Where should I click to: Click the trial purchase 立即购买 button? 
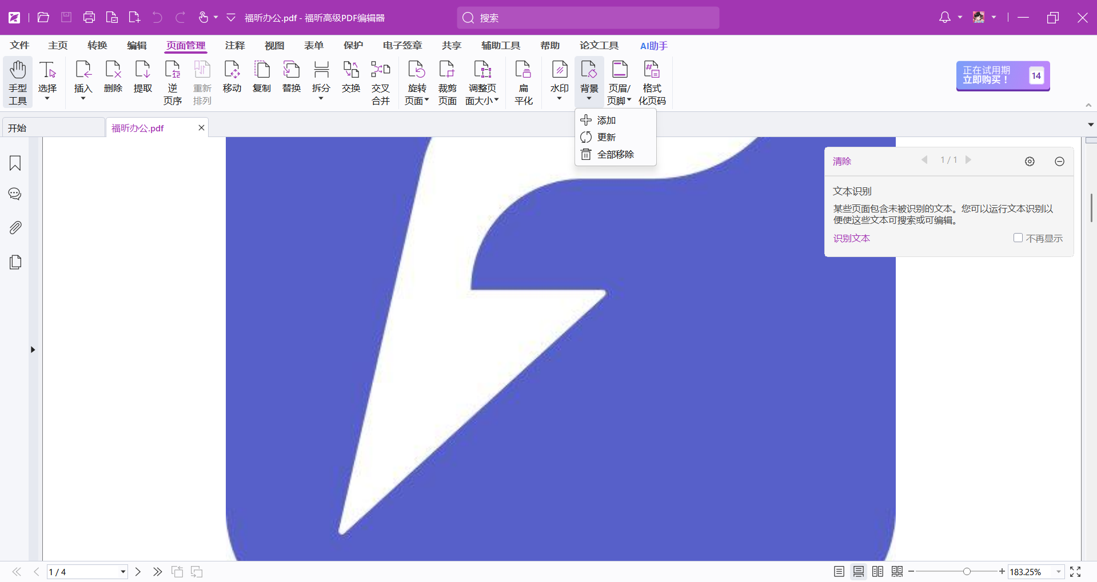(1002, 75)
